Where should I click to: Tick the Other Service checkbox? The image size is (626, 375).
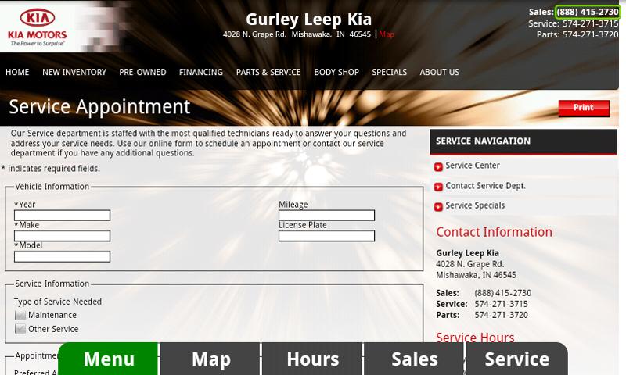point(20,329)
